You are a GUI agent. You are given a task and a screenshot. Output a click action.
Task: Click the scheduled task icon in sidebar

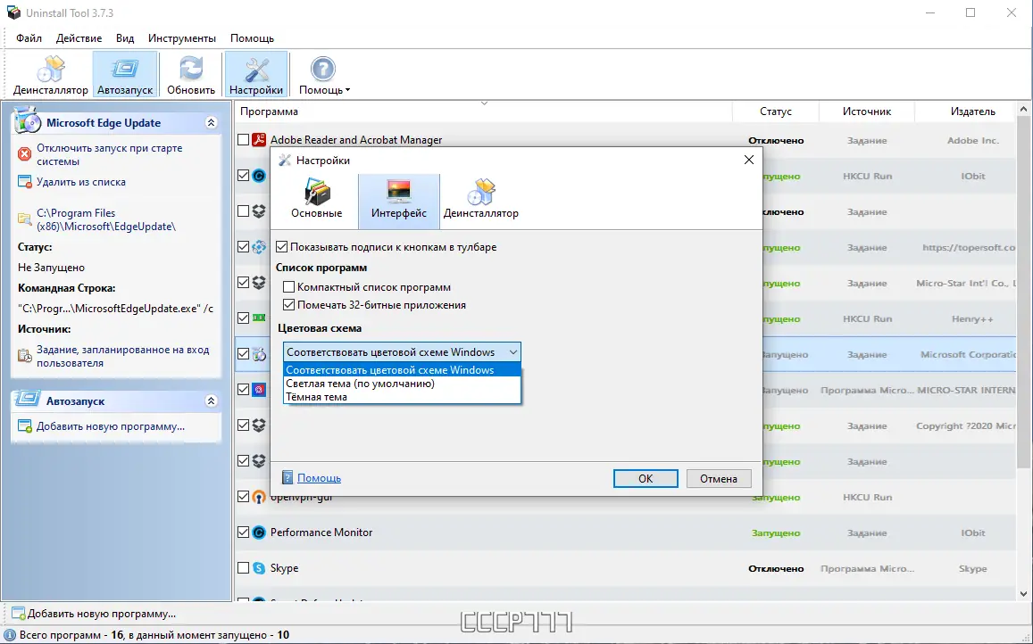24,356
